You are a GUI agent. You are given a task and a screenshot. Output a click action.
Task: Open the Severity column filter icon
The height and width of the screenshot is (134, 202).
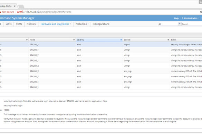pyautogui.click(x=121, y=40)
